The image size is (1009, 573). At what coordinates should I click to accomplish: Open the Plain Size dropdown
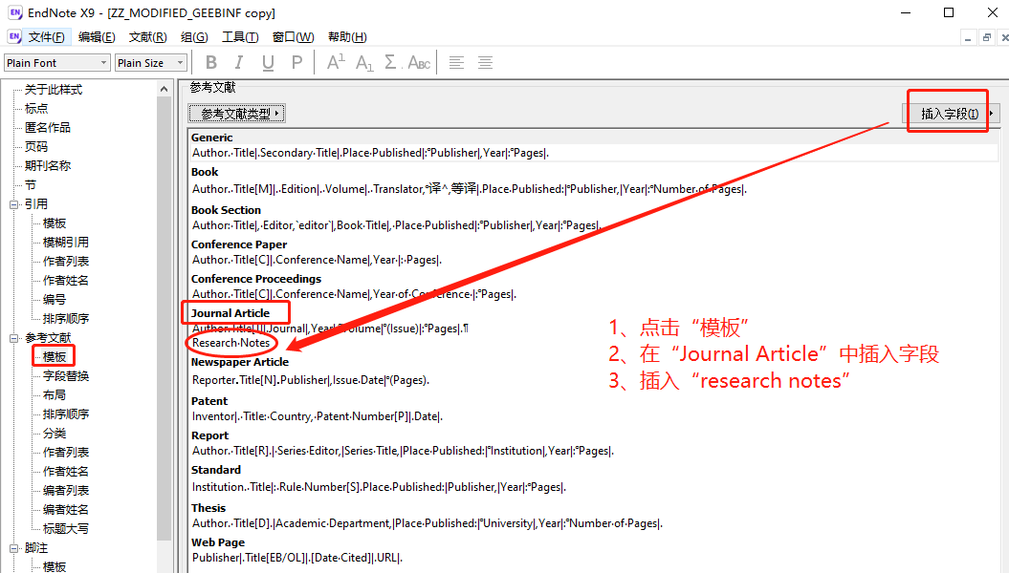tap(178, 62)
